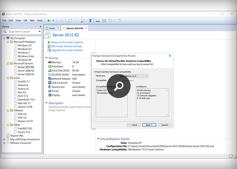Screen dimensions: 237x169
Task: Click the Description text area
Action: point(69,109)
